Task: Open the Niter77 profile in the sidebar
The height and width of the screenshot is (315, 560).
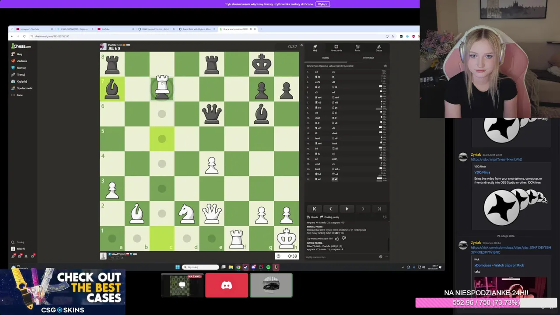Action: pos(18,248)
